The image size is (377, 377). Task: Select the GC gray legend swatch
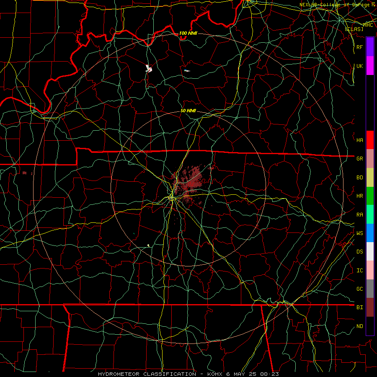tap(370, 289)
